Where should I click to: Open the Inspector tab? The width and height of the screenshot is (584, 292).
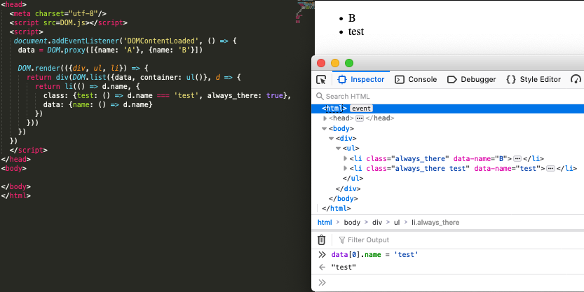pyautogui.click(x=361, y=80)
